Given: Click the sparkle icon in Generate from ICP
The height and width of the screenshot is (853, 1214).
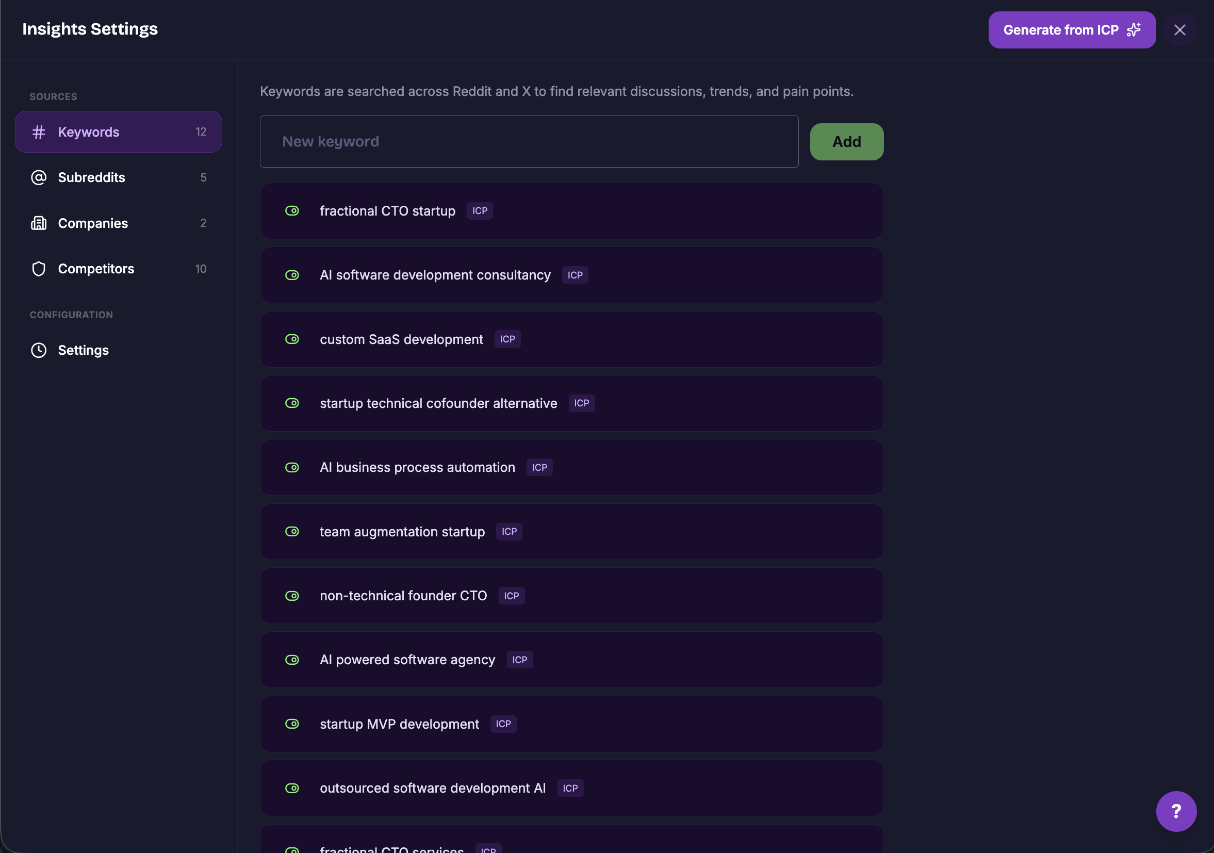Looking at the screenshot, I should point(1134,29).
